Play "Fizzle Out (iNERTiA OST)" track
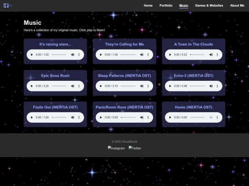 pyautogui.click(x=32, y=118)
